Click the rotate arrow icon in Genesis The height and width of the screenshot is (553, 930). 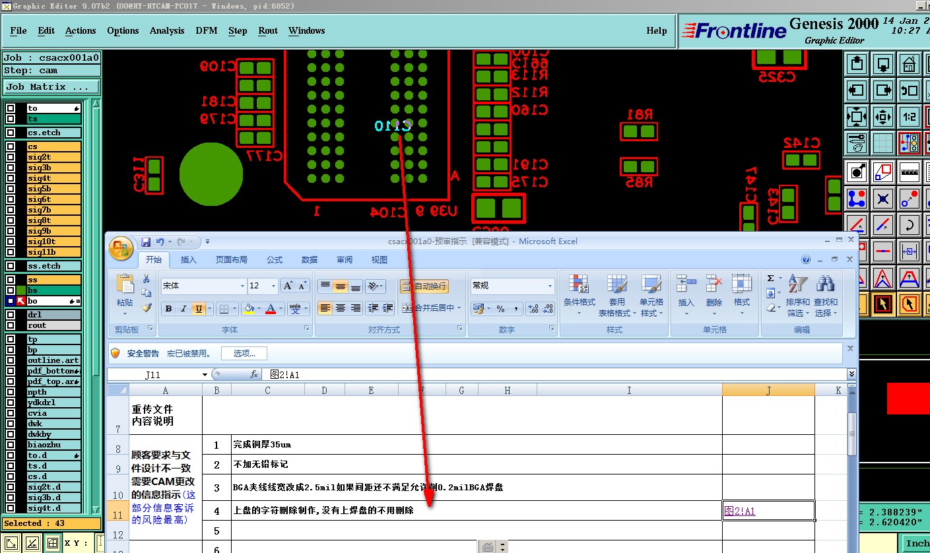910,225
